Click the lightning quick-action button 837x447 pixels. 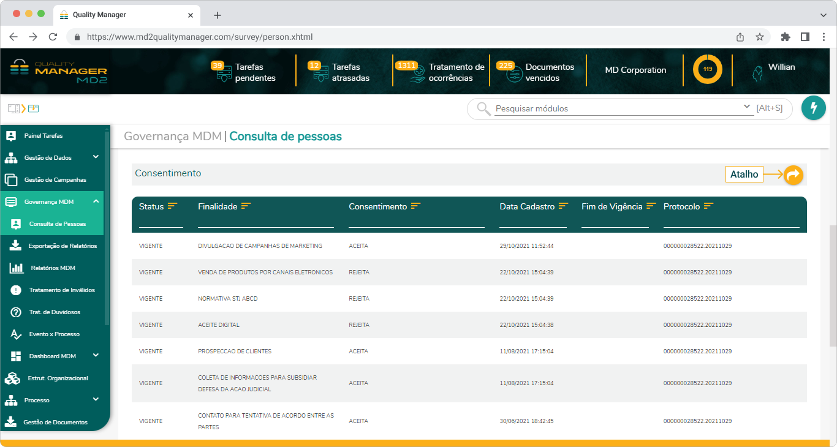(x=814, y=108)
